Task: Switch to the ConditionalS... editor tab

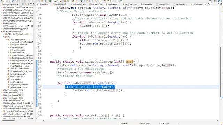Action: (43, 5)
